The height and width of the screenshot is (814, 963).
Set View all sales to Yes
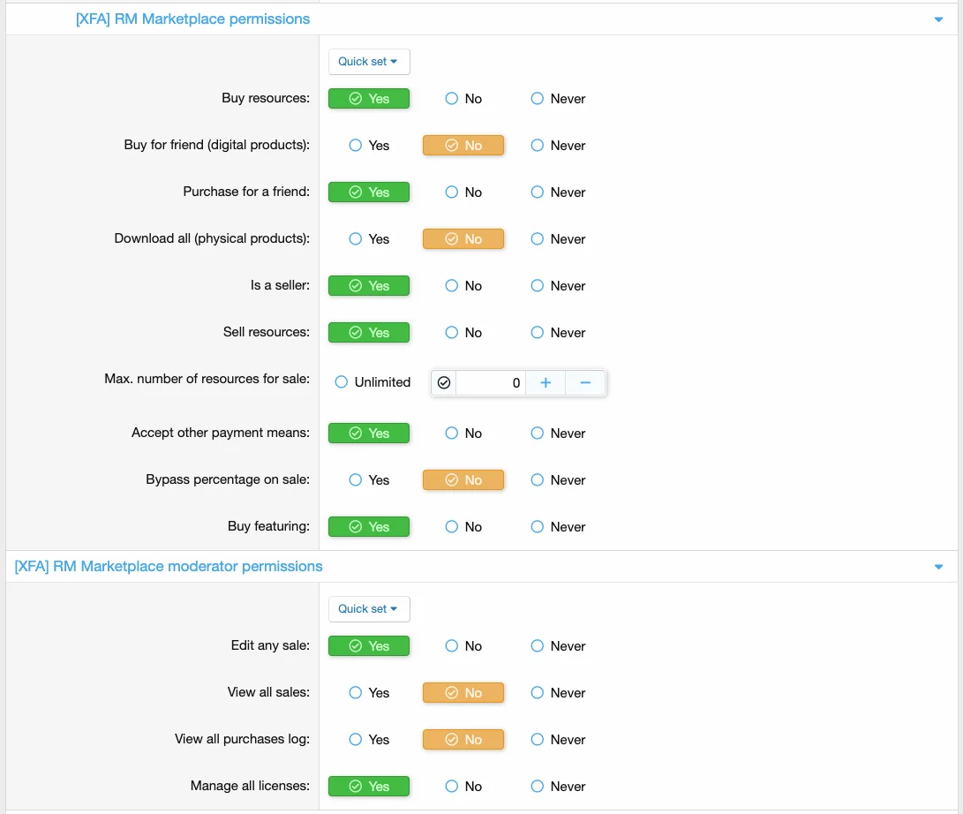369,693
